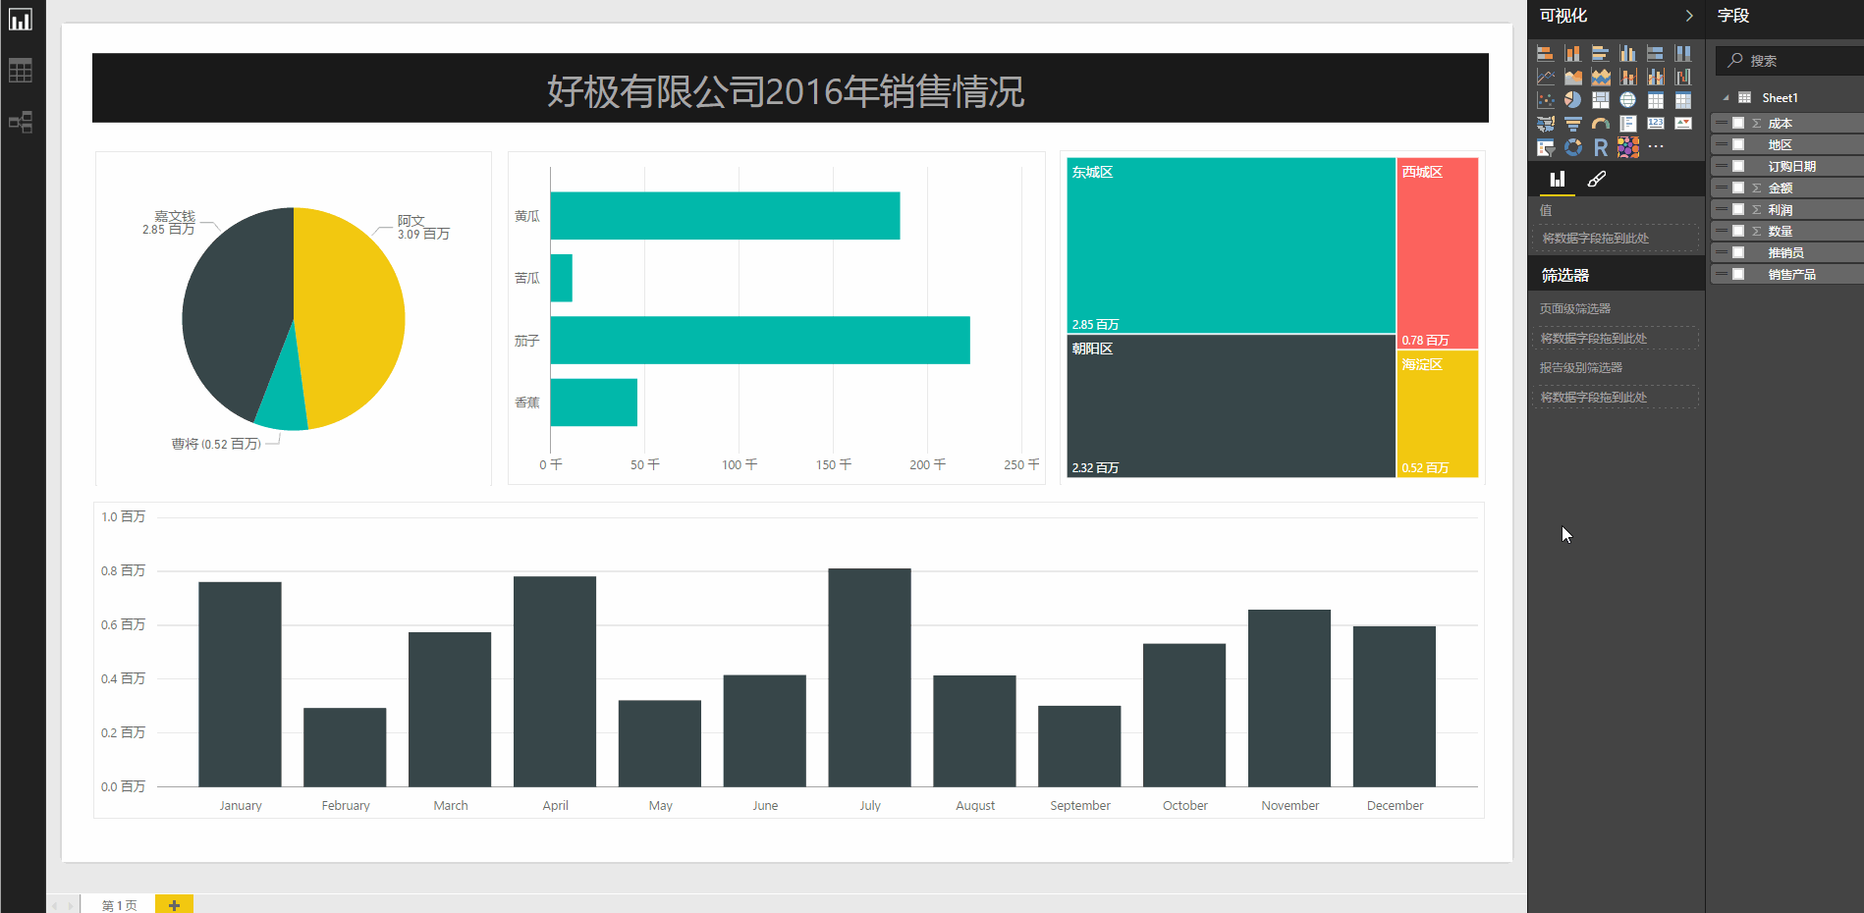Switch to Report view in left sidebar

pos(21,20)
